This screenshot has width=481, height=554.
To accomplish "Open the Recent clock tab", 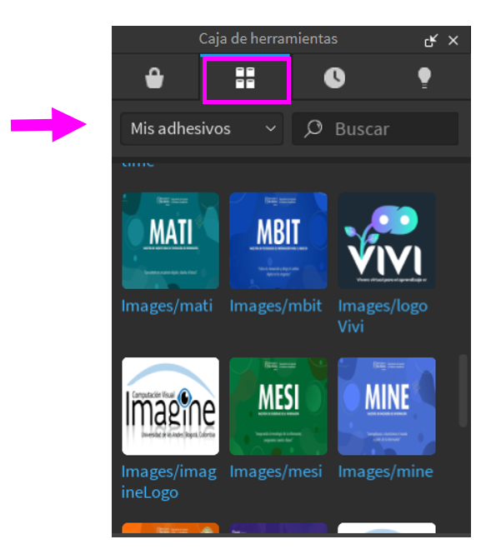I will 334,77.
